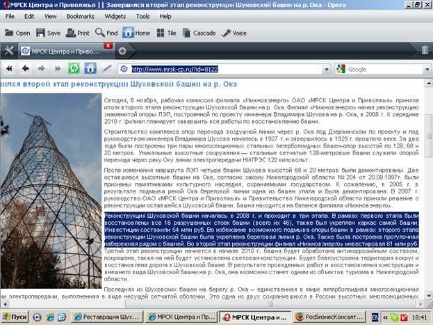Open the Пуск start button

click(x=15, y=317)
